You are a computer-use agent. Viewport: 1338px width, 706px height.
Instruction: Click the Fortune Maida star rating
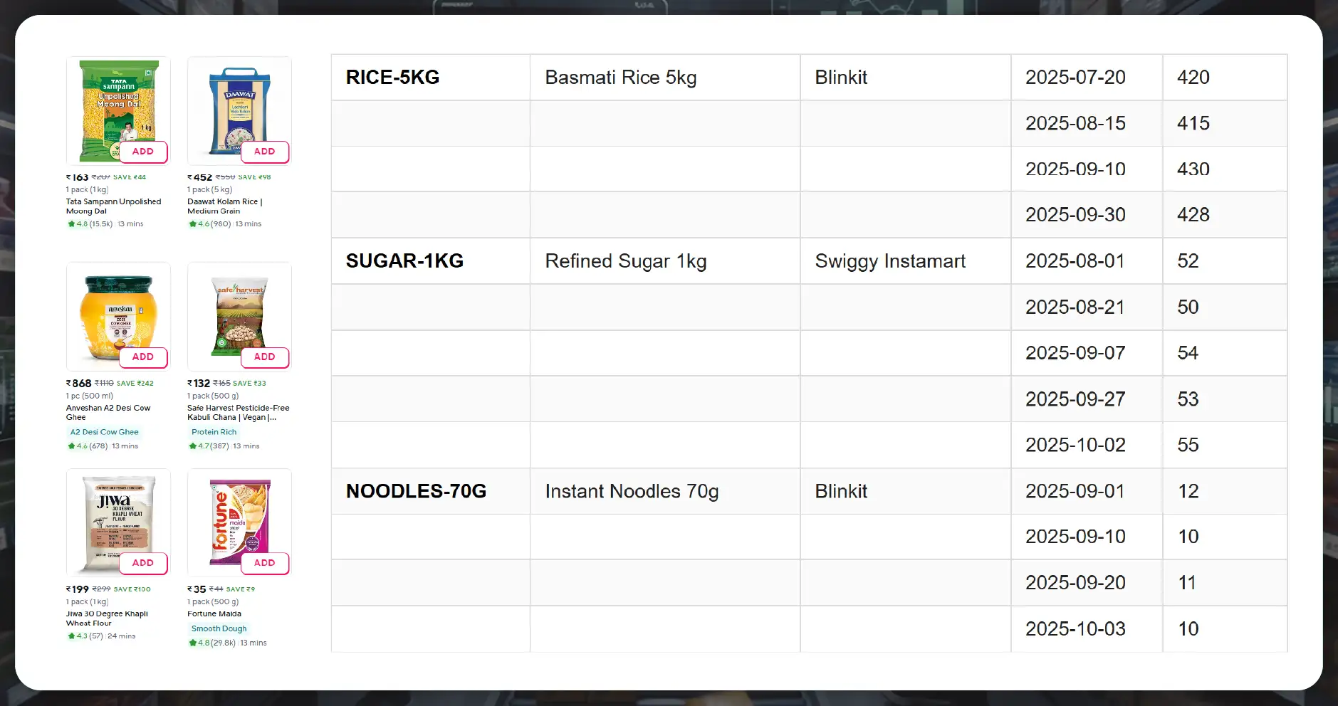tap(211, 643)
